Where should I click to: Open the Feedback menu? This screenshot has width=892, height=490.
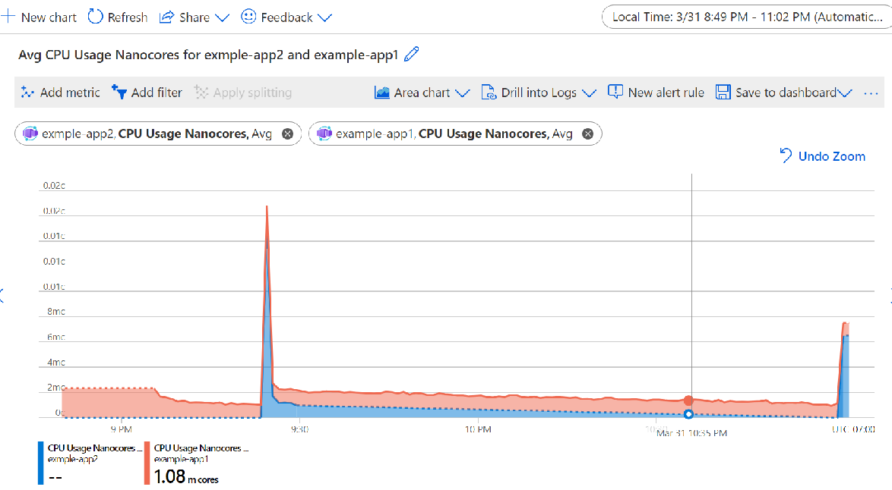[x=286, y=17]
